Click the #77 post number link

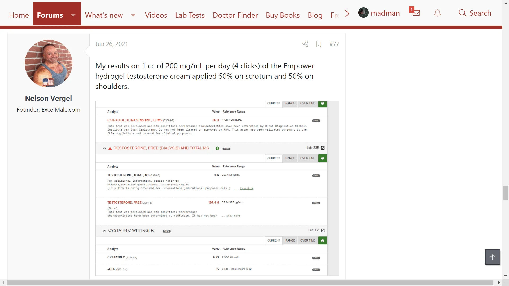pyautogui.click(x=334, y=44)
